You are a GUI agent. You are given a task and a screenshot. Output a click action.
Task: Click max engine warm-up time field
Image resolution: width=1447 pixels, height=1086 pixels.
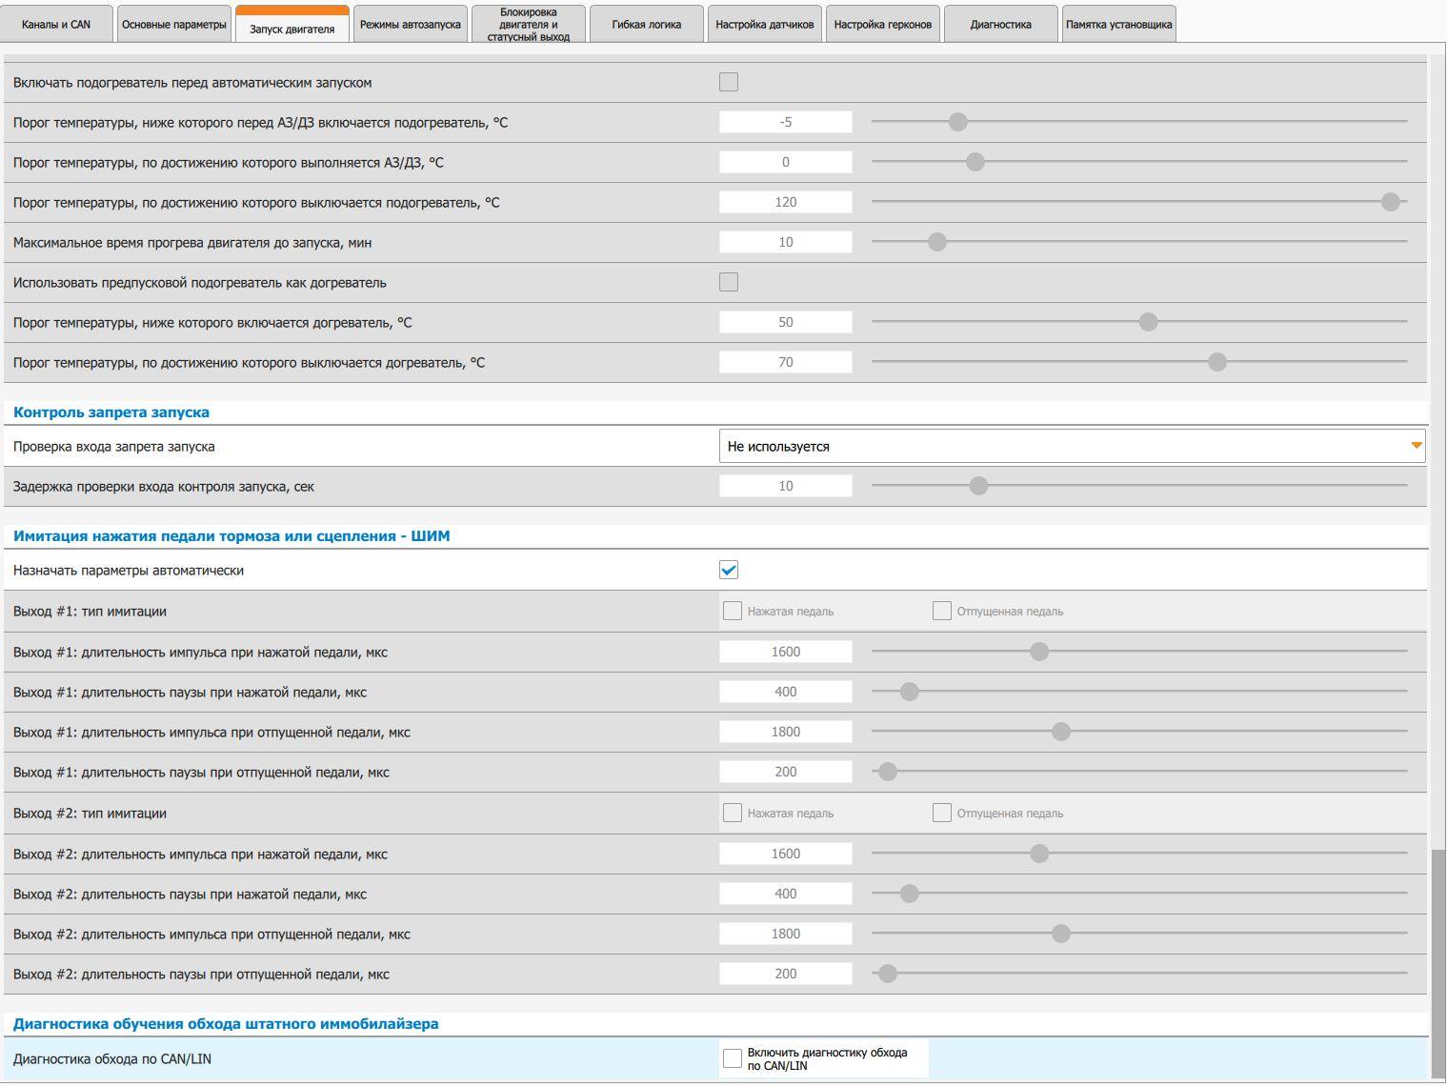(786, 242)
